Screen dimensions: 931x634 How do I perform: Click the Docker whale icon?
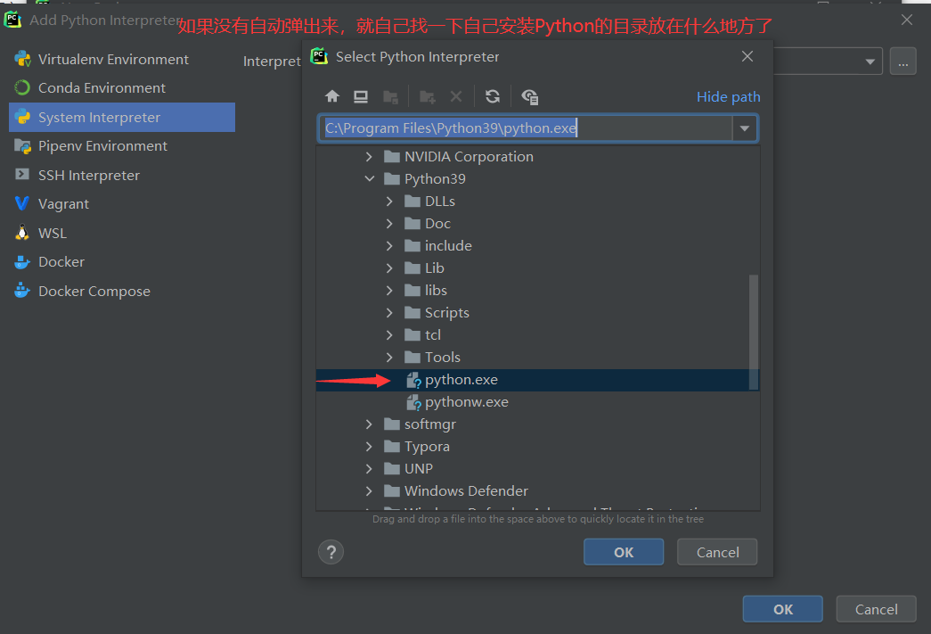pos(22,261)
